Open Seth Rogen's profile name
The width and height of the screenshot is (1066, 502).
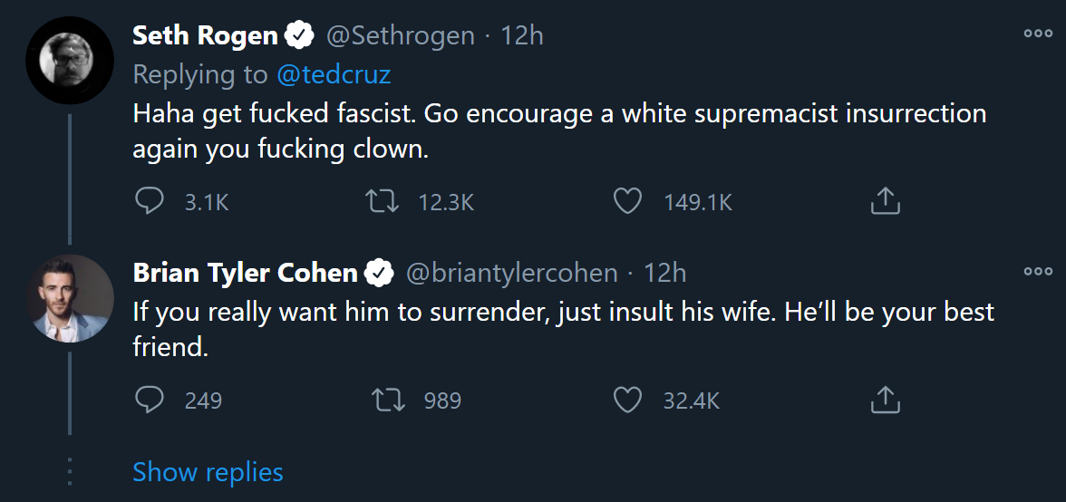(x=205, y=35)
